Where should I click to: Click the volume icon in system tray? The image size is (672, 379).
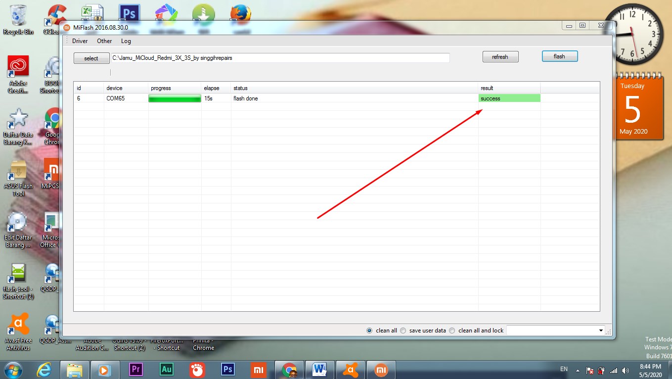[626, 370]
